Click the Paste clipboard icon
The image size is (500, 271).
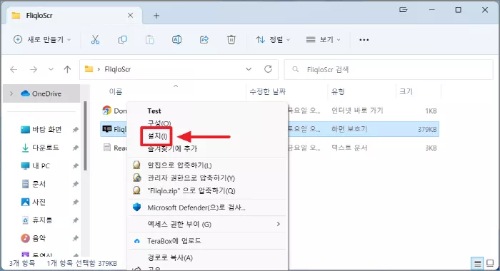pyautogui.click(x=149, y=40)
